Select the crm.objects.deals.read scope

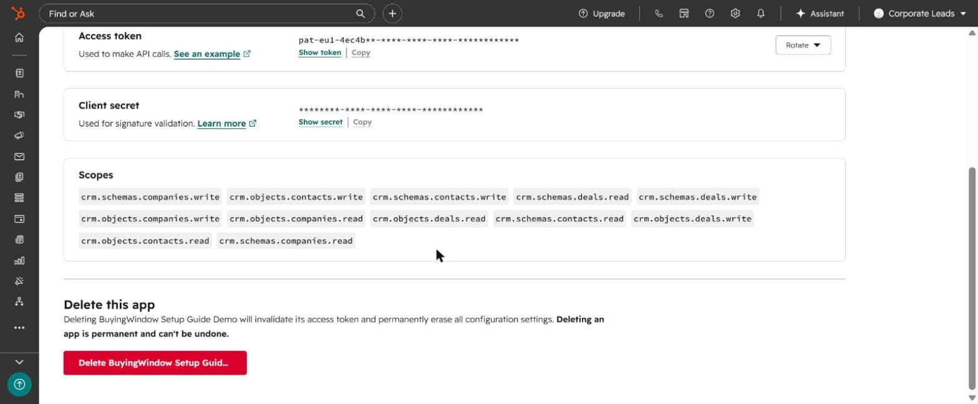(x=429, y=219)
